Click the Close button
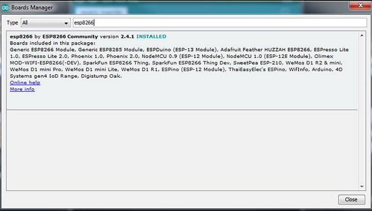Viewport: 372px width, 211px height. tap(352, 200)
